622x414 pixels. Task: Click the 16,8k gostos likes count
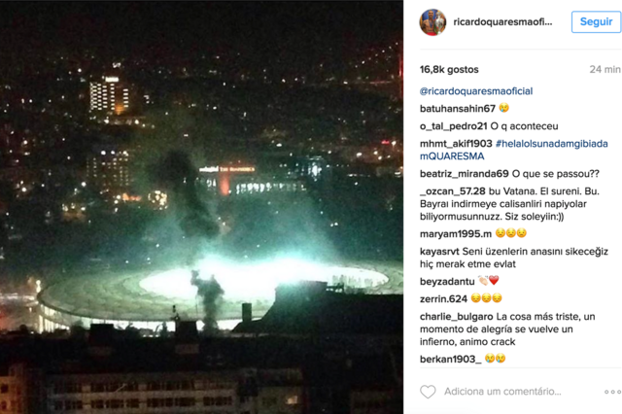click(449, 70)
